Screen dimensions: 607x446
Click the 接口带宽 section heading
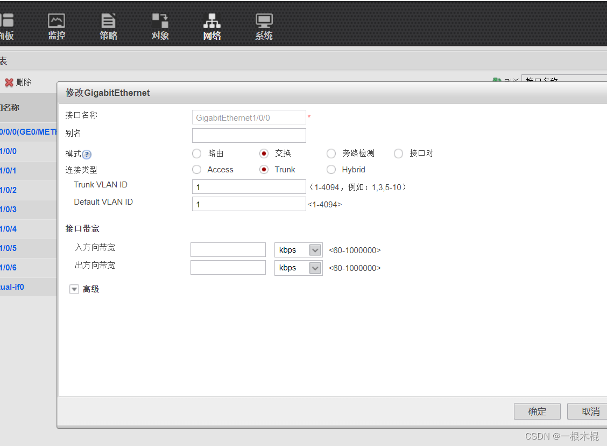[x=82, y=228]
